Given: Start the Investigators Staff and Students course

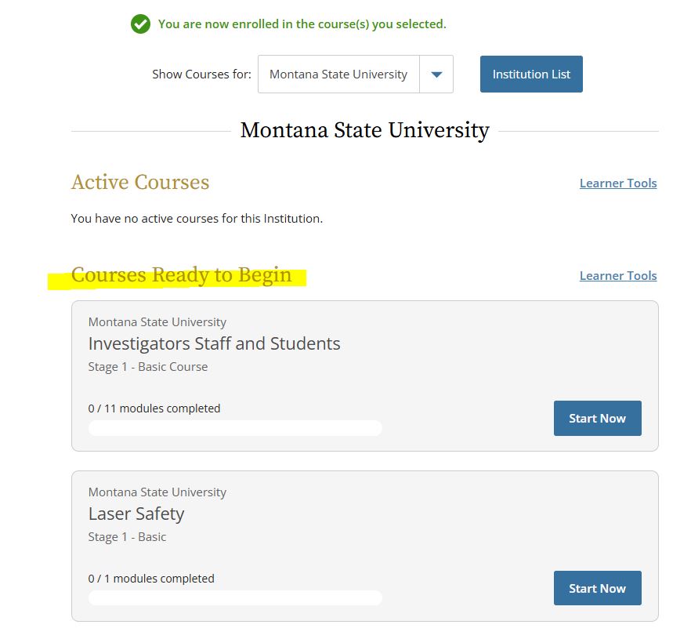Looking at the screenshot, I should tap(597, 419).
